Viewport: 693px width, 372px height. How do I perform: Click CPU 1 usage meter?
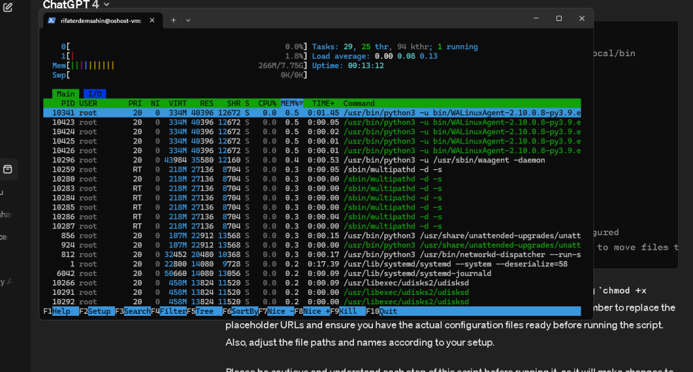click(184, 56)
